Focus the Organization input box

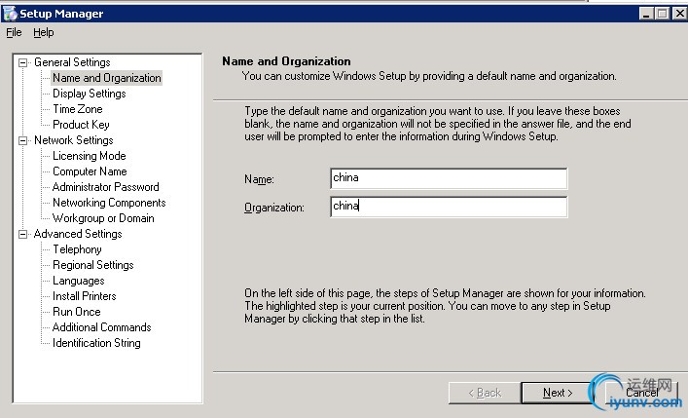tap(448, 207)
